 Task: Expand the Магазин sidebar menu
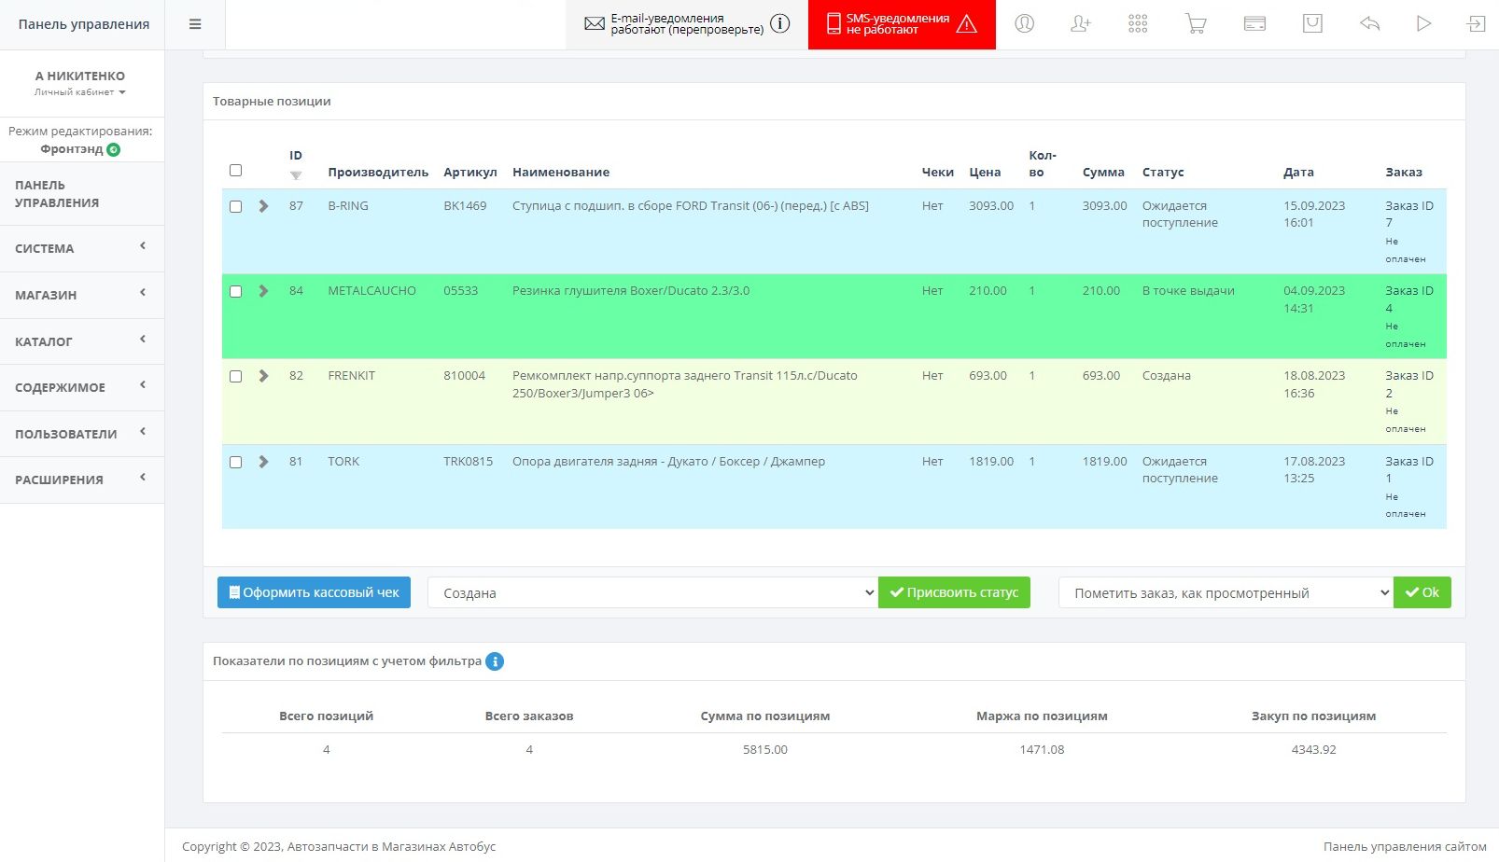coord(82,295)
